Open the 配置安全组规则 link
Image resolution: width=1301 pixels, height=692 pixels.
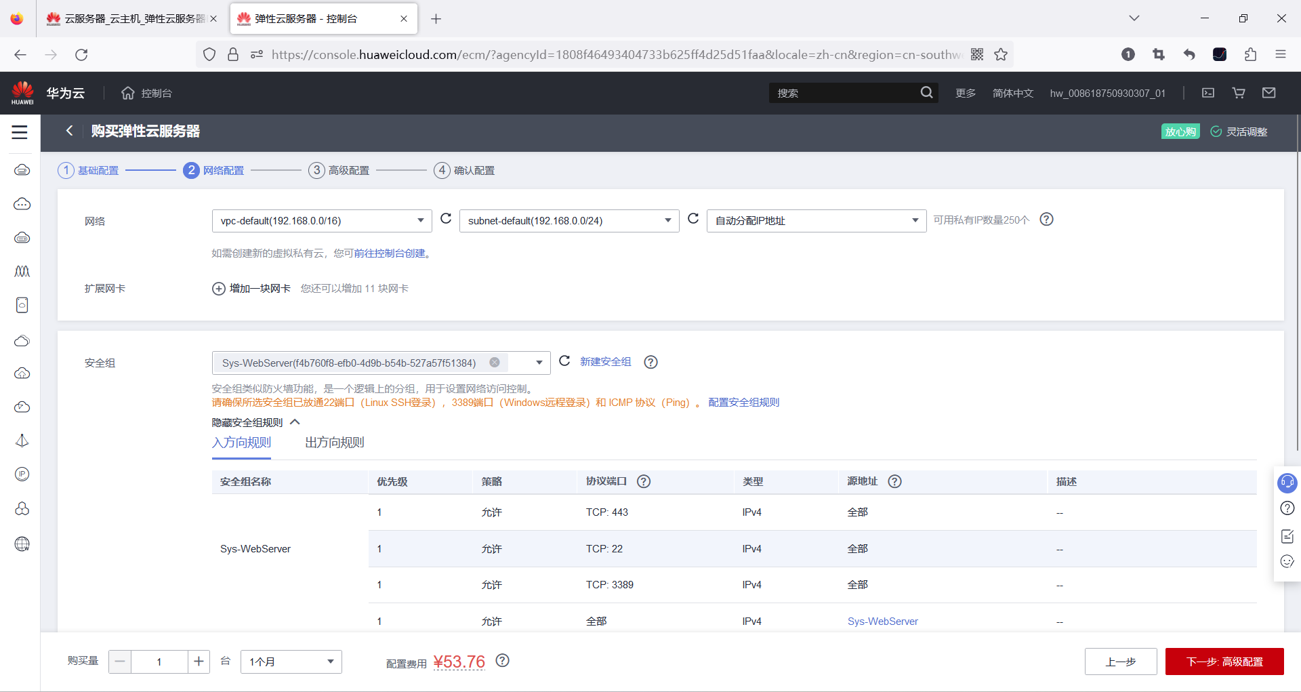point(744,403)
